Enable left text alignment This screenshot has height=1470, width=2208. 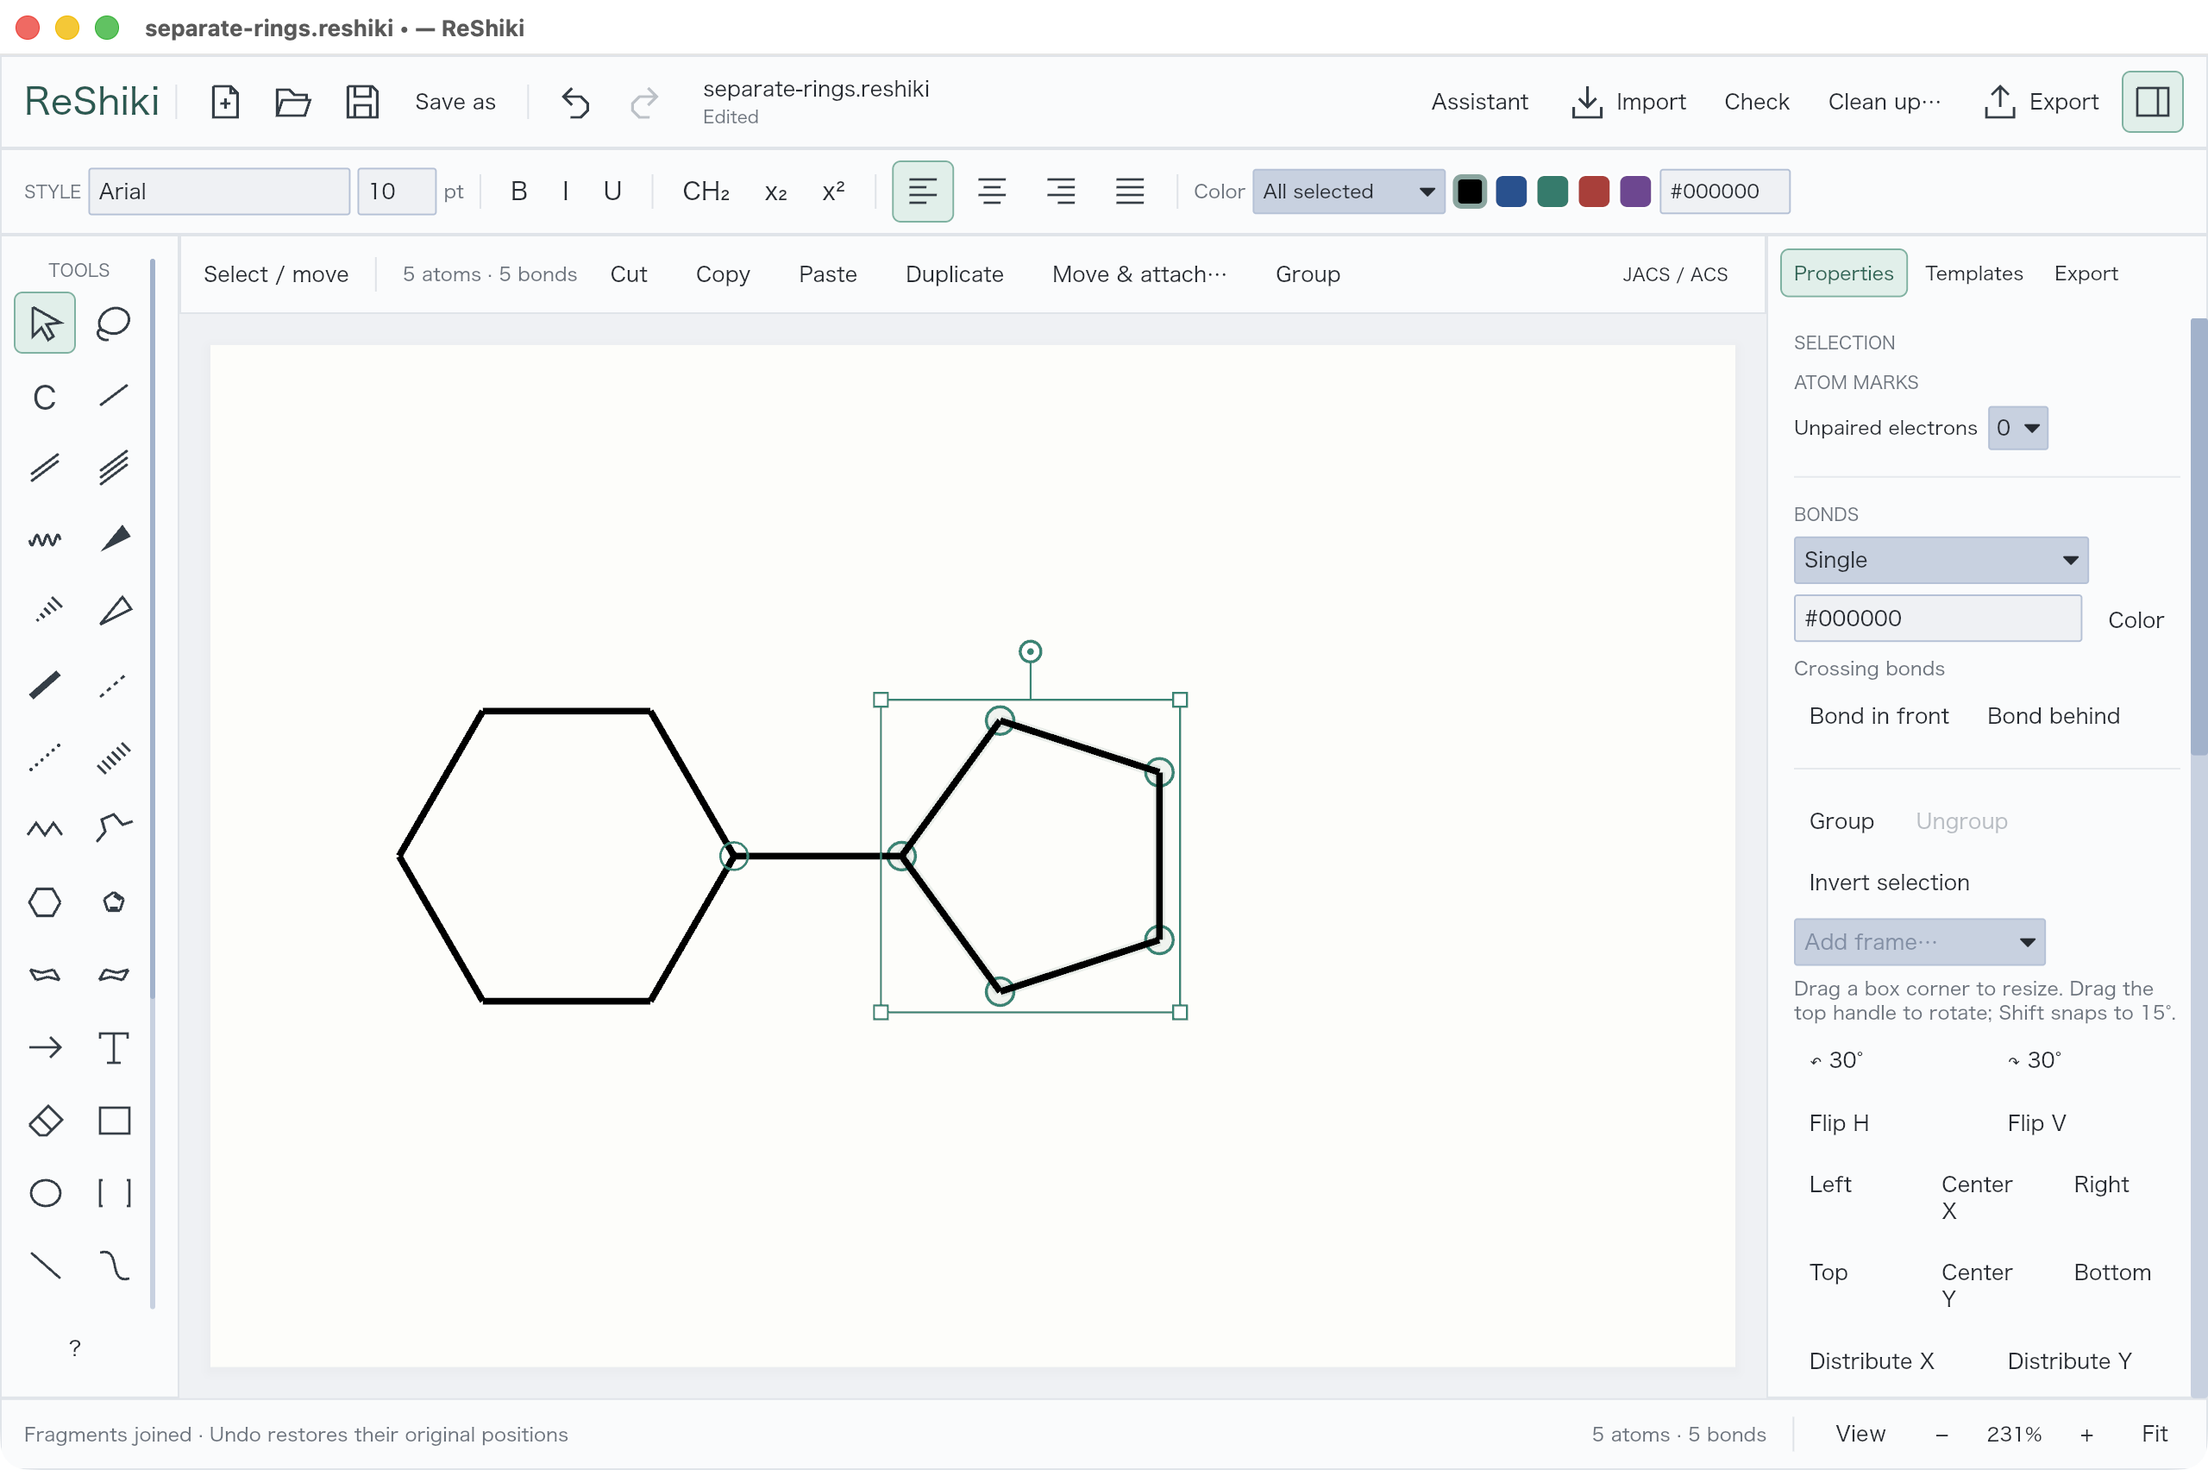click(x=922, y=192)
